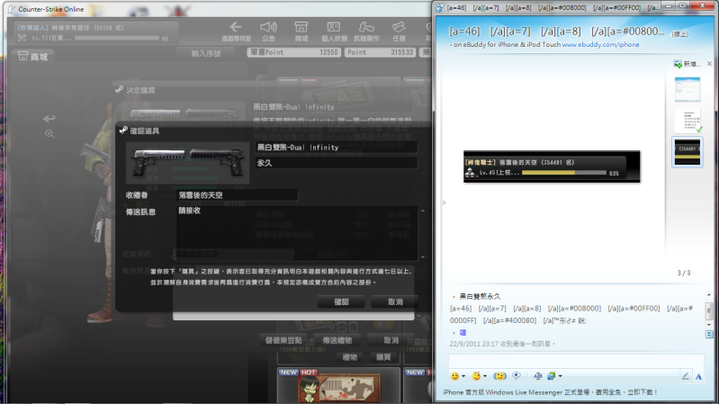Open the wink picker in Messenger
Viewport: 719px width, 404px height.
click(476, 376)
